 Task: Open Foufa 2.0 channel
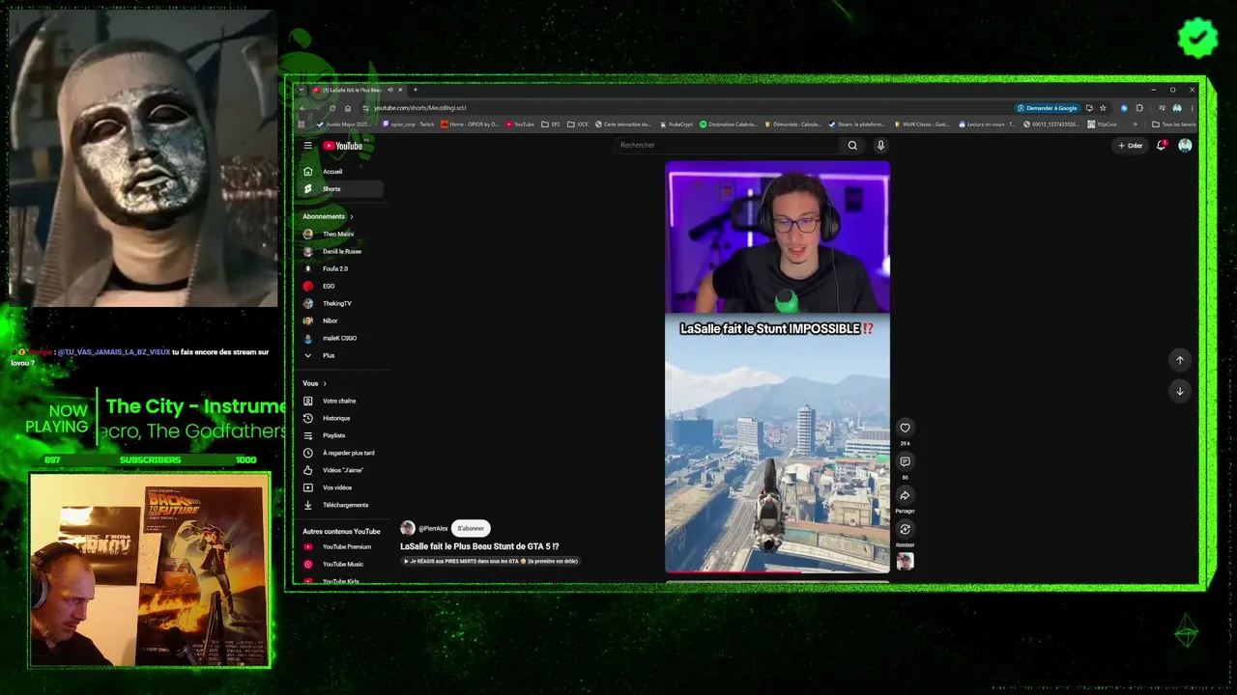point(339,269)
